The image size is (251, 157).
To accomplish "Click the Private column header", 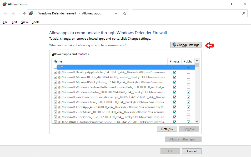I will click(174, 61).
